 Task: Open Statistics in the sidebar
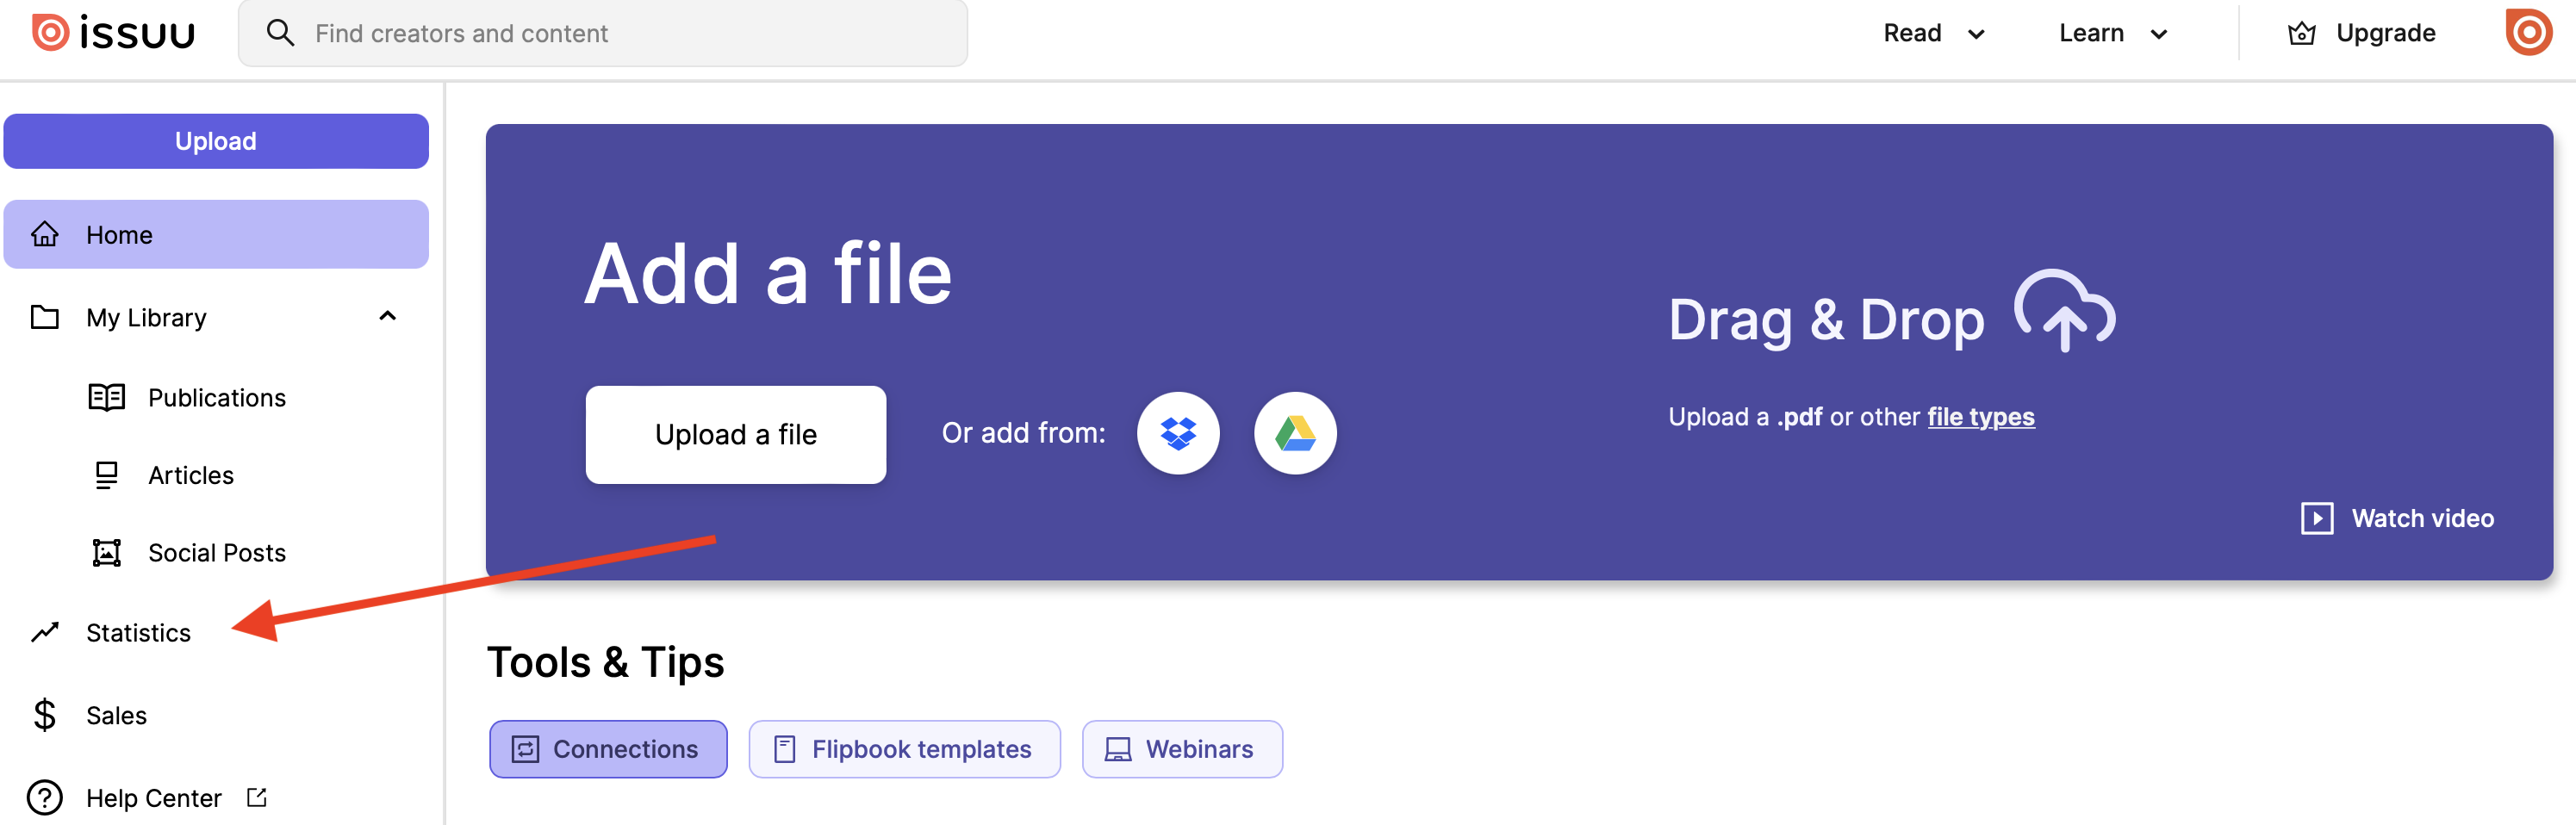pos(138,632)
